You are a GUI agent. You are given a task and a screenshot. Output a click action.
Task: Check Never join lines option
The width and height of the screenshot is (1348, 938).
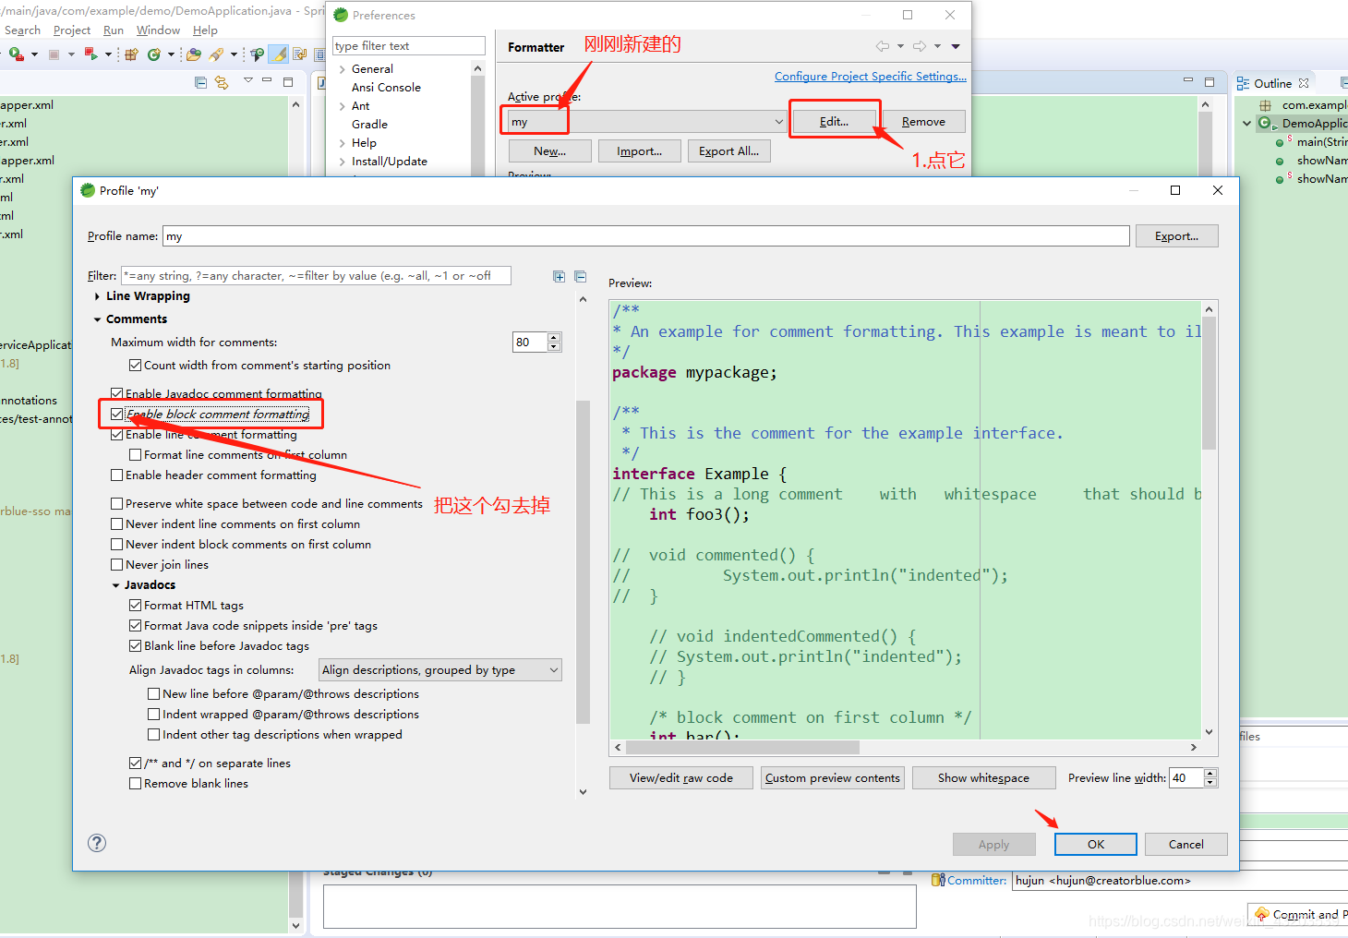click(x=116, y=565)
